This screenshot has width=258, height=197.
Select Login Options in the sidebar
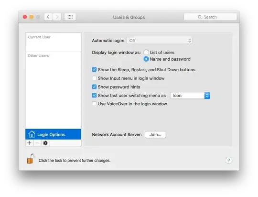coord(53,134)
